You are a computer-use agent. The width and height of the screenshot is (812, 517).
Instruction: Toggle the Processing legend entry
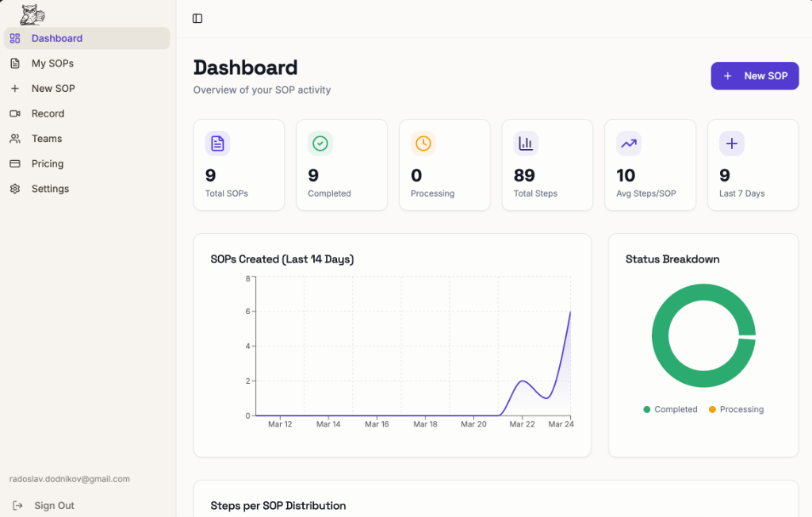pos(736,409)
